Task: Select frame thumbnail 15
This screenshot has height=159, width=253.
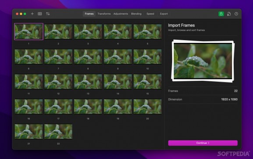Action: (148, 82)
